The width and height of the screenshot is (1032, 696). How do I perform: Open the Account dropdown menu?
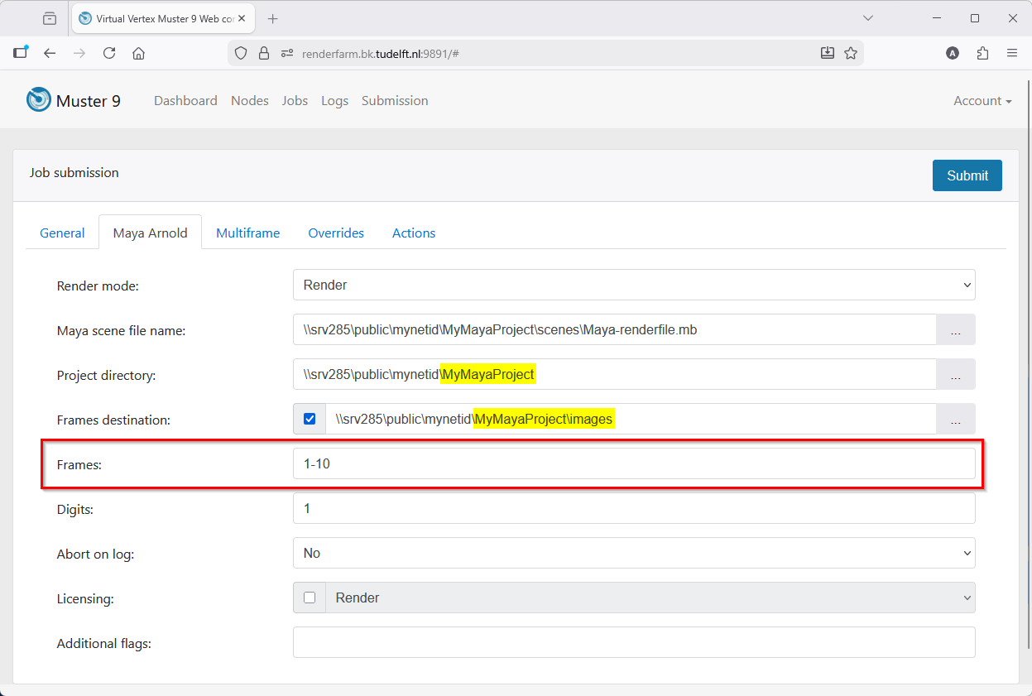pos(982,101)
